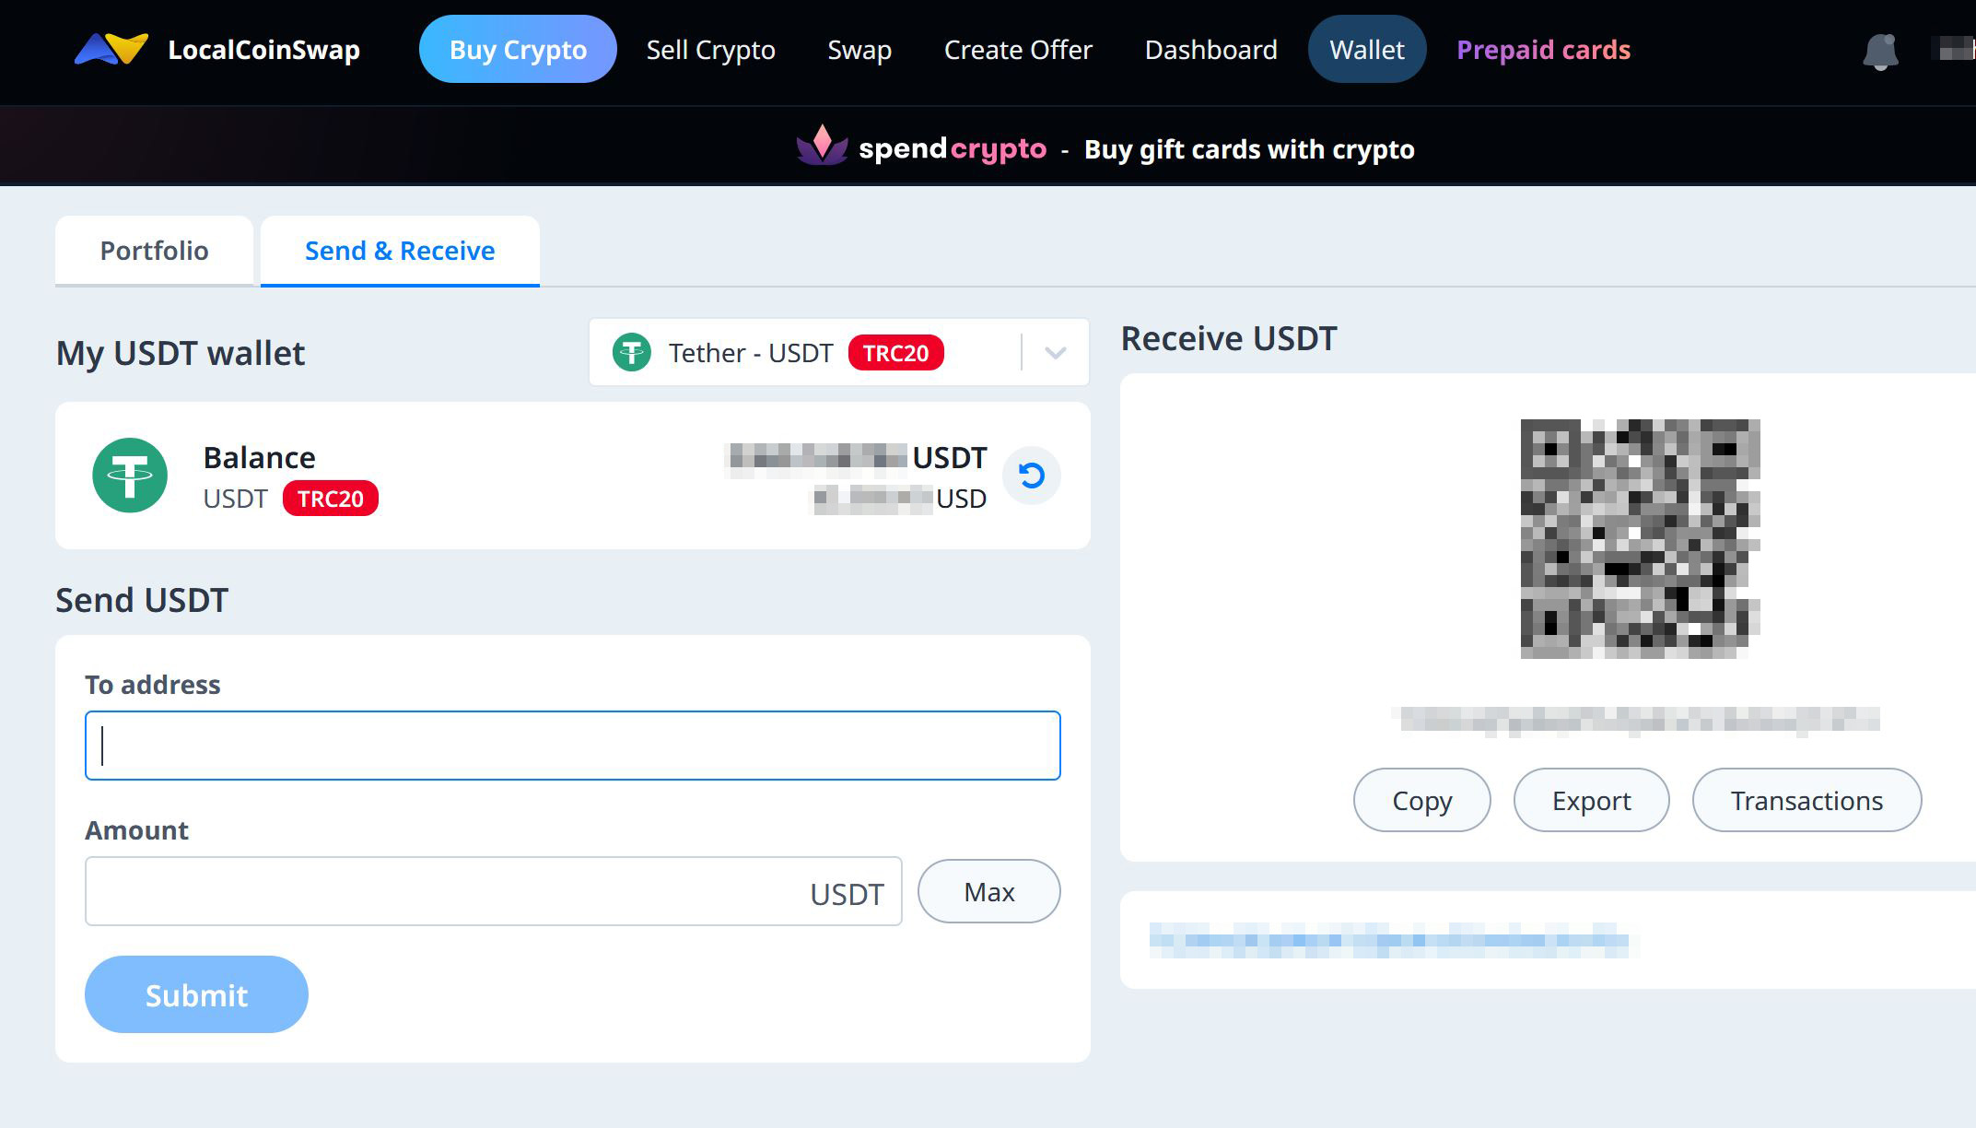Viewport: 1976px width, 1128px height.
Task: Focus the To address field
Action: 573,746
